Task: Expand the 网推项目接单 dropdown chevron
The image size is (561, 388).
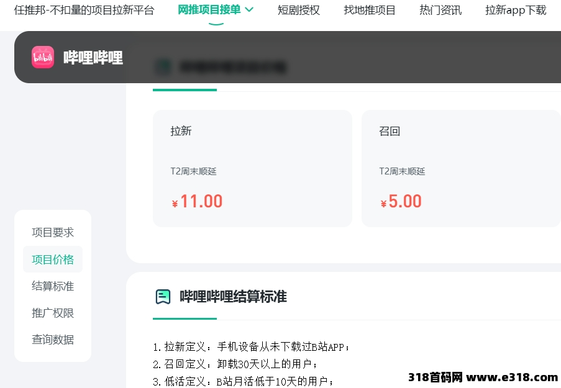Action: click(249, 10)
